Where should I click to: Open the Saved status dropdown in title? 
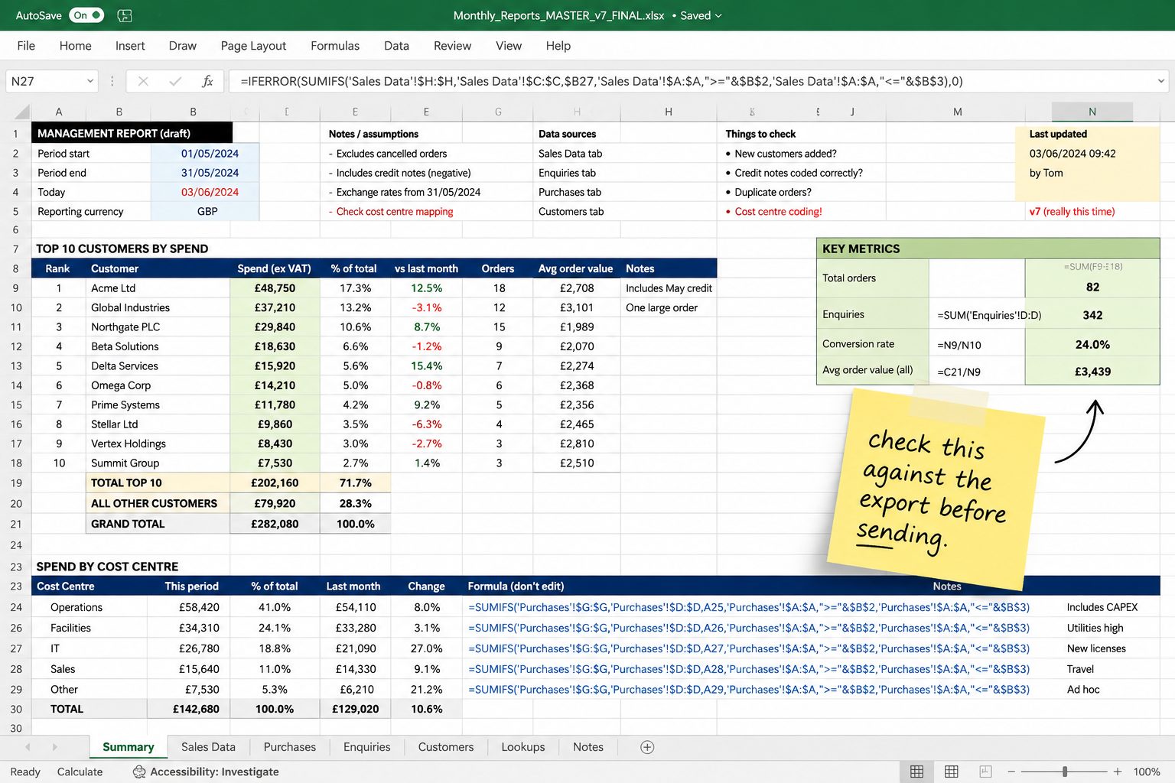click(701, 15)
